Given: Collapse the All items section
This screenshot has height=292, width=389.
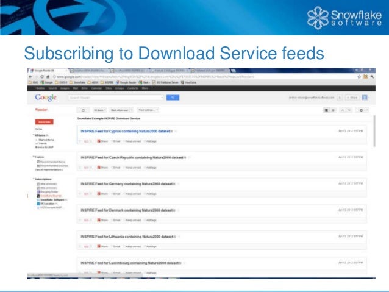Looking at the screenshot, I should coord(34,135).
